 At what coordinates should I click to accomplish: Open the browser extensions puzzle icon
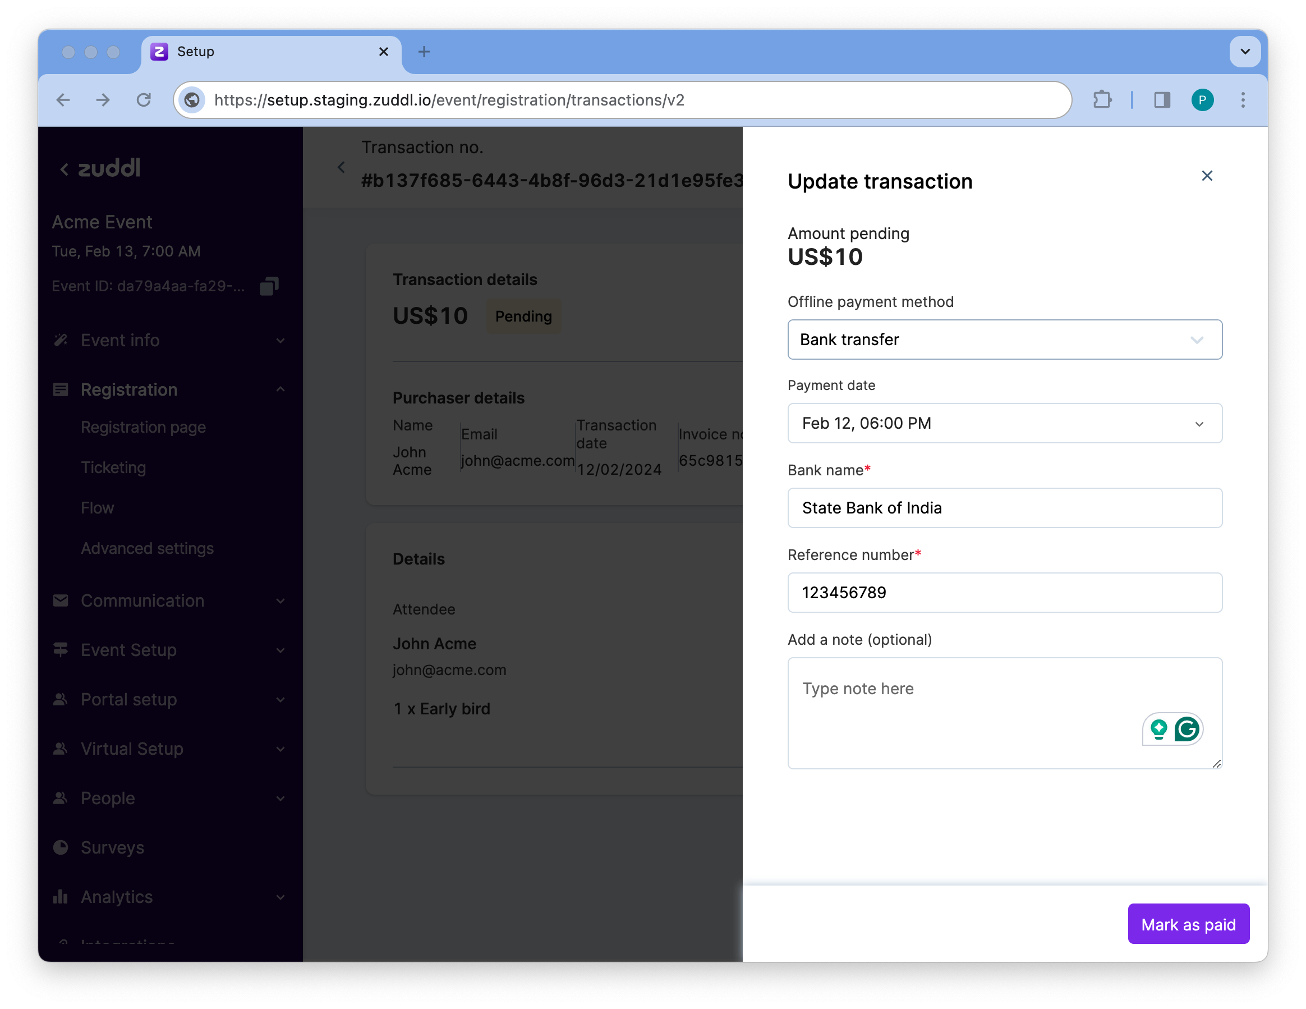(1102, 100)
